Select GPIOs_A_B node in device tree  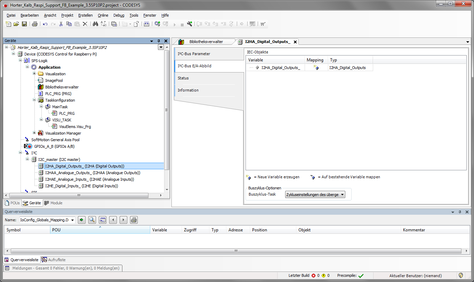click(54, 146)
